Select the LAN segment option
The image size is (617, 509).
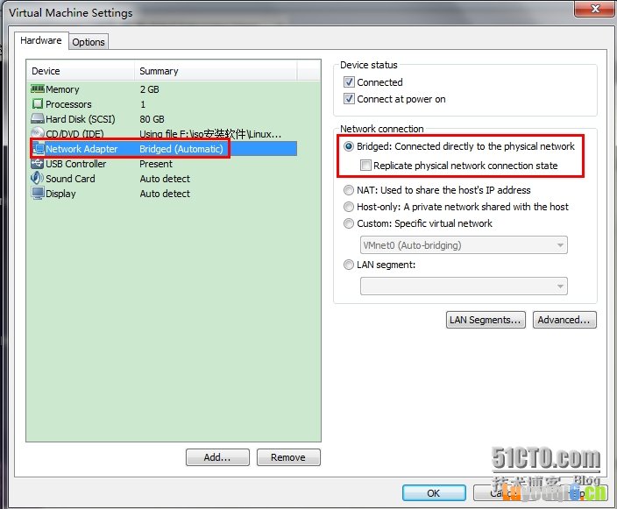click(x=349, y=265)
